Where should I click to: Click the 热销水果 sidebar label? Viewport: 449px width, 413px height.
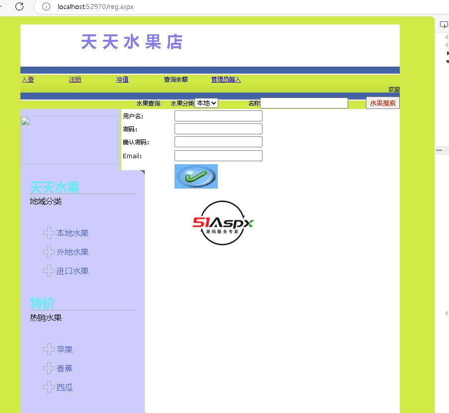(x=46, y=317)
